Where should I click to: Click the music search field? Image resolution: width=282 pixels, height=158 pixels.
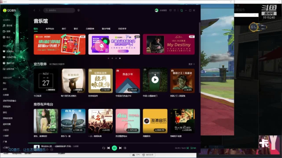tap(59, 10)
